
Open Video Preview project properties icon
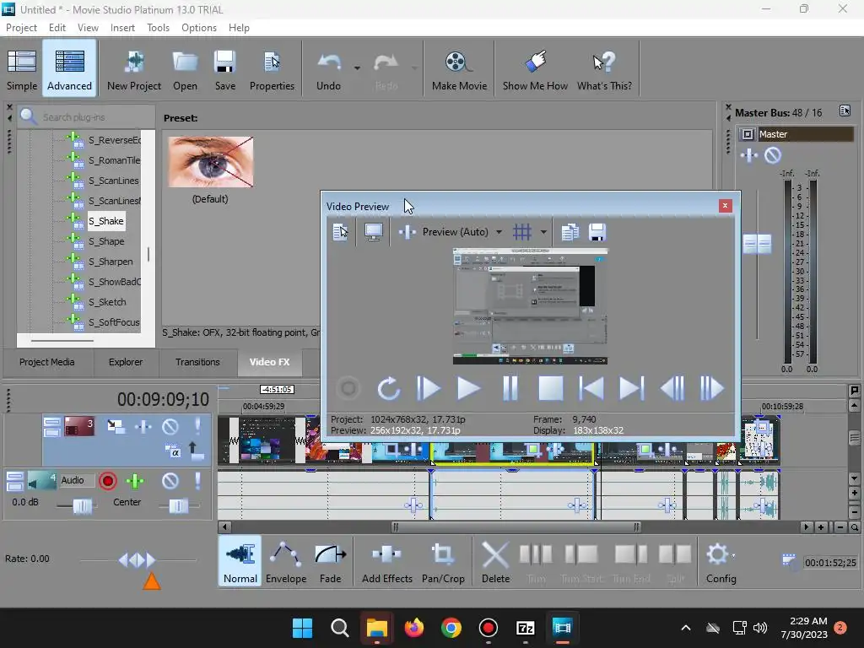tap(341, 232)
